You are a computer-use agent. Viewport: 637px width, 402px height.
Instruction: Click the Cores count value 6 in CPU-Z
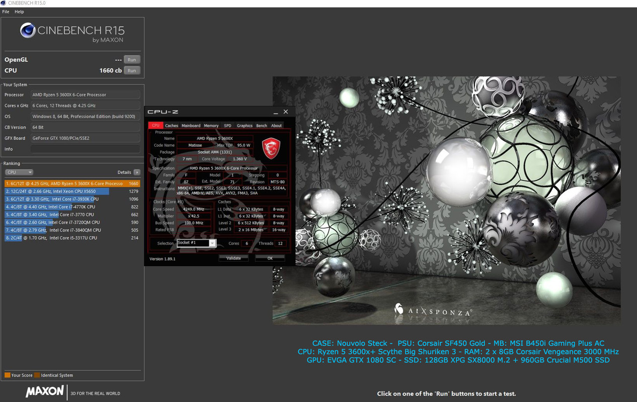point(247,243)
